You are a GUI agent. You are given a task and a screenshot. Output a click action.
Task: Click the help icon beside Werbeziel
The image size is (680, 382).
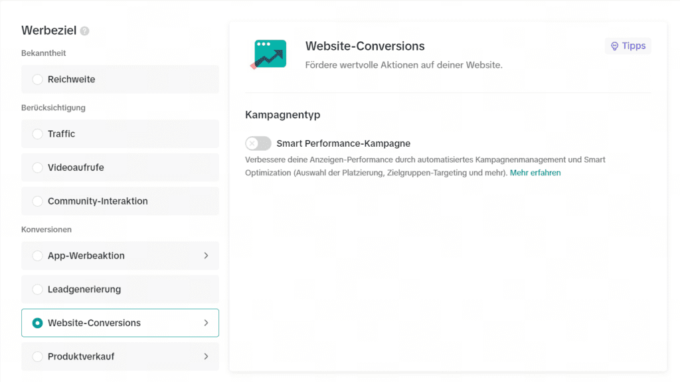coord(84,31)
